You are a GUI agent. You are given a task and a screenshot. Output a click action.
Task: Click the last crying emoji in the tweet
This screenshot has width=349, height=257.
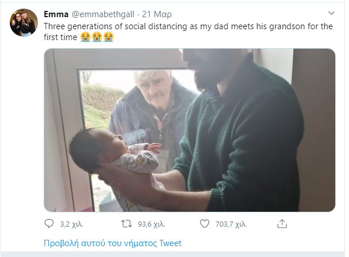tap(108, 37)
